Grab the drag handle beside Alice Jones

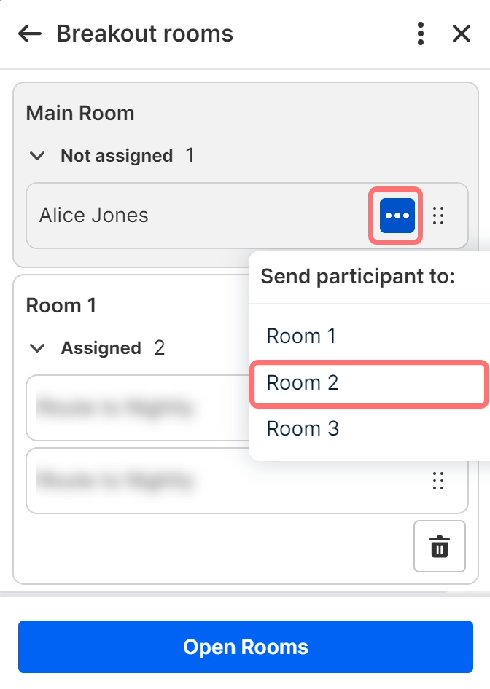[438, 216]
